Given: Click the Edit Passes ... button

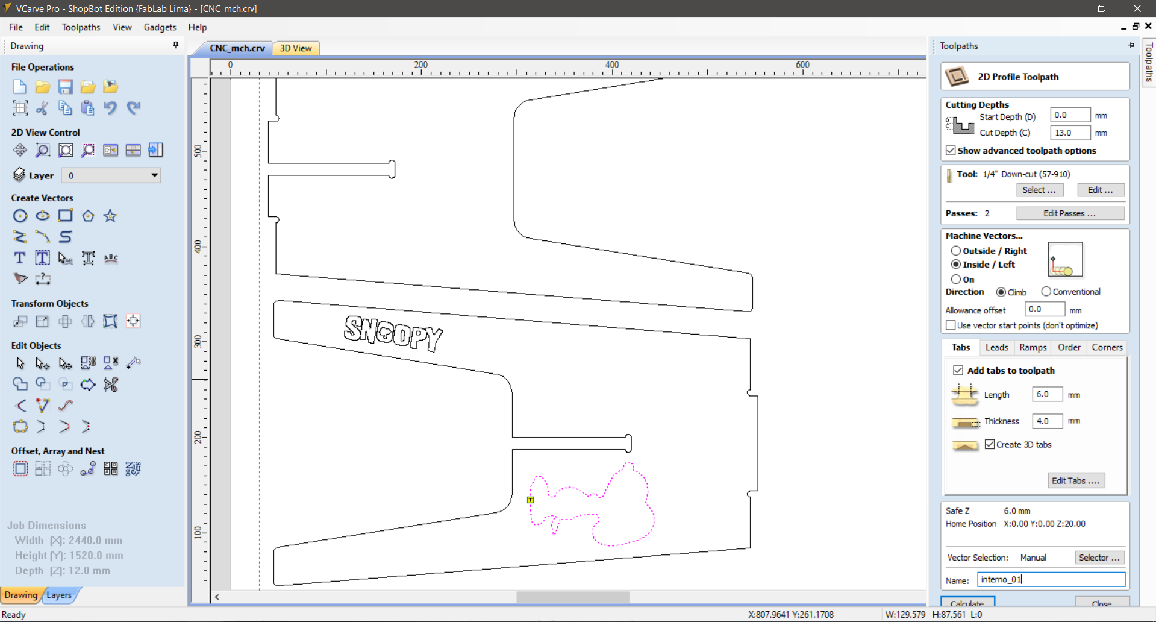Looking at the screenshot, I should click(x=1070, y=213).
